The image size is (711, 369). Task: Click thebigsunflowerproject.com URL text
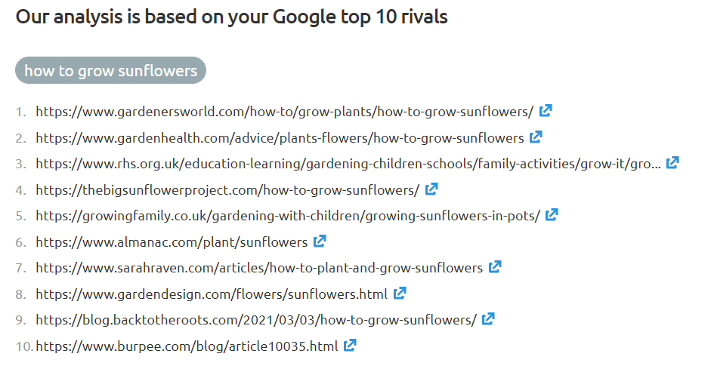click(x=227, y=190)
